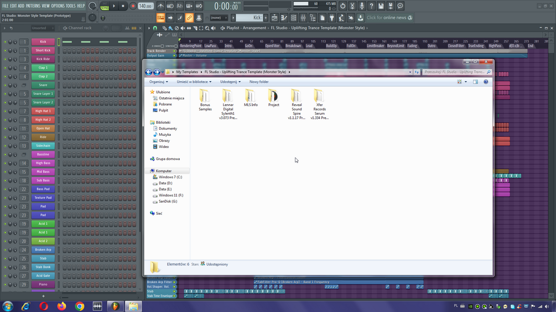
Task: Click the Play button in transport
Action: 114,6
